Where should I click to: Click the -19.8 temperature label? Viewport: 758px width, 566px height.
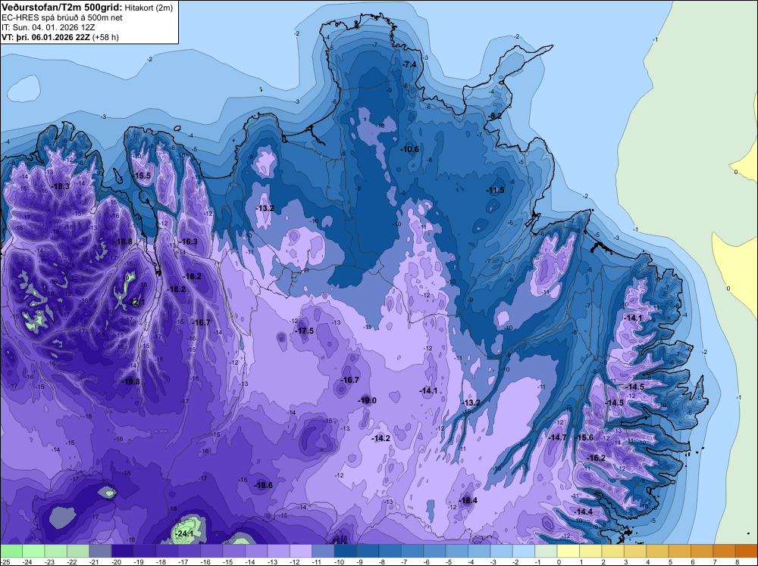[x=130, y=381]
